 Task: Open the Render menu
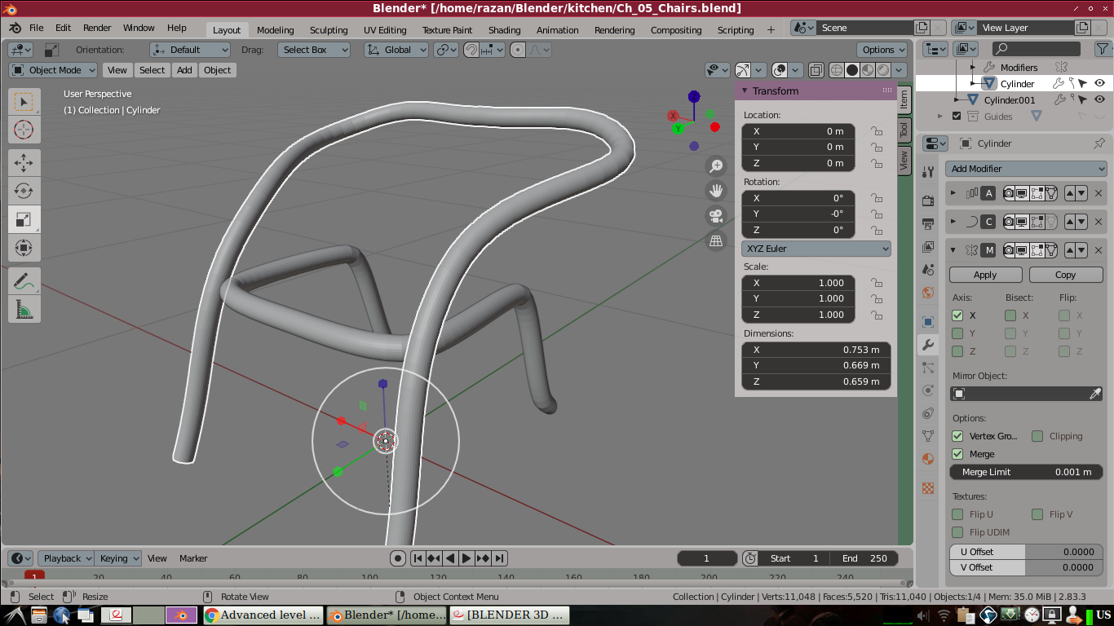click(97, 27)
